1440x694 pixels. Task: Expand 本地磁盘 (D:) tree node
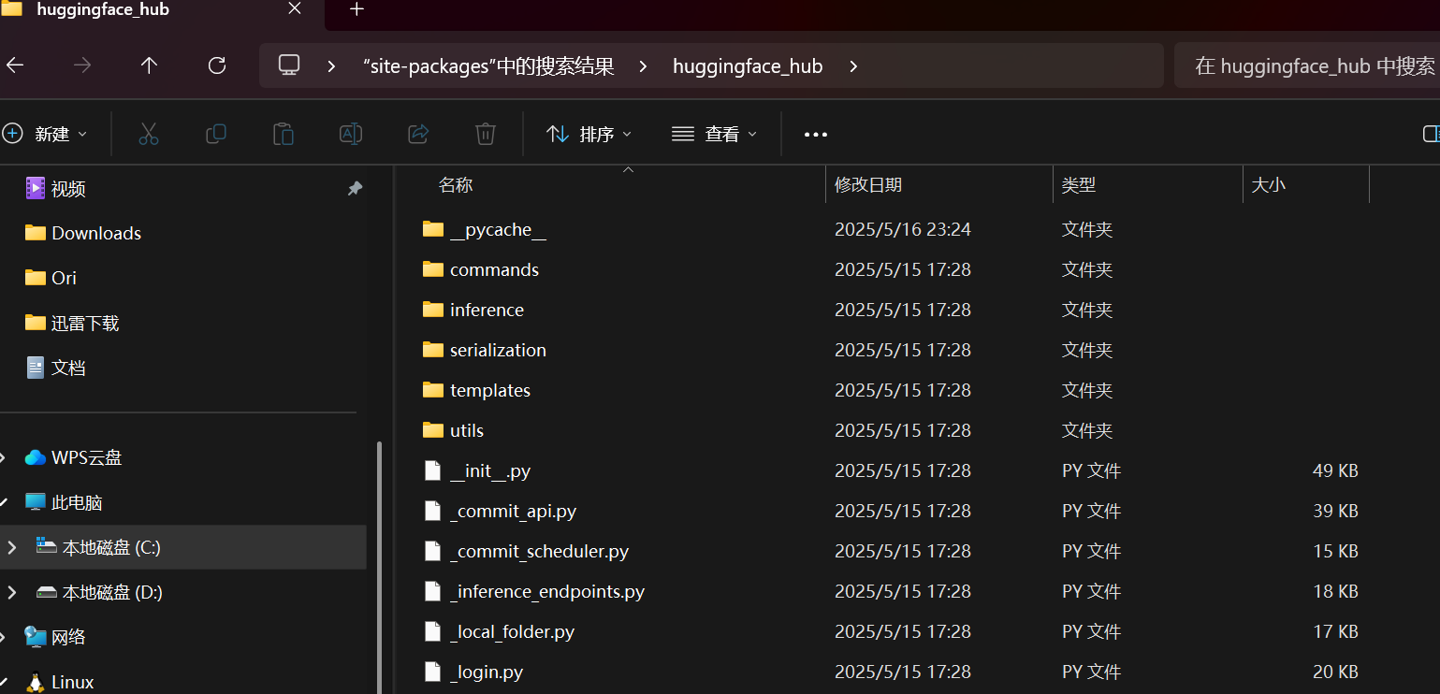point(11,592)
